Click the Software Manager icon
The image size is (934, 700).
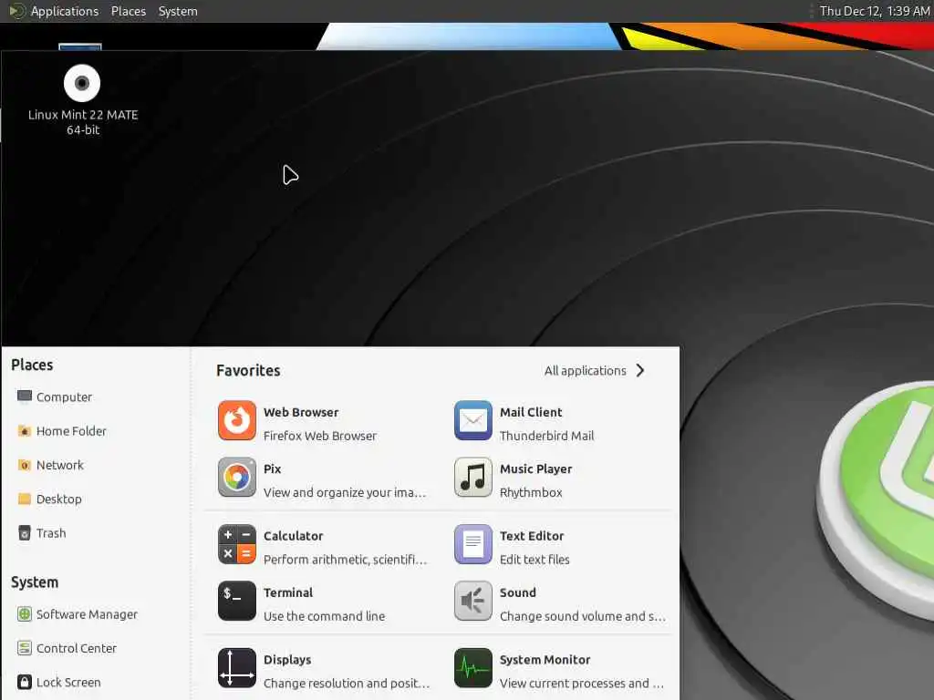25,613
